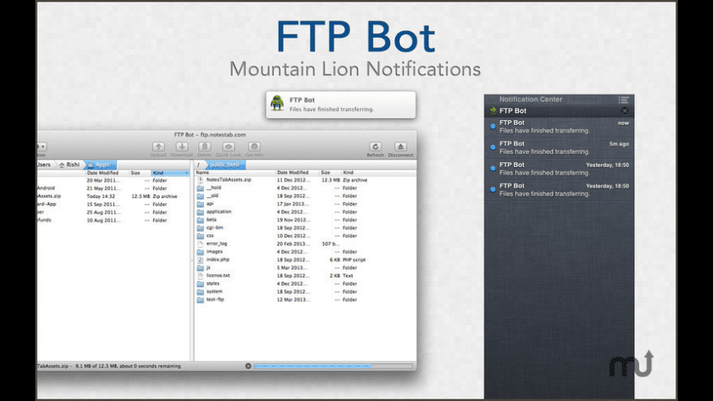The width and height of the screenshot is (713, 401).
Task: Sort remote files by Size column
Action: pos(330,173)
